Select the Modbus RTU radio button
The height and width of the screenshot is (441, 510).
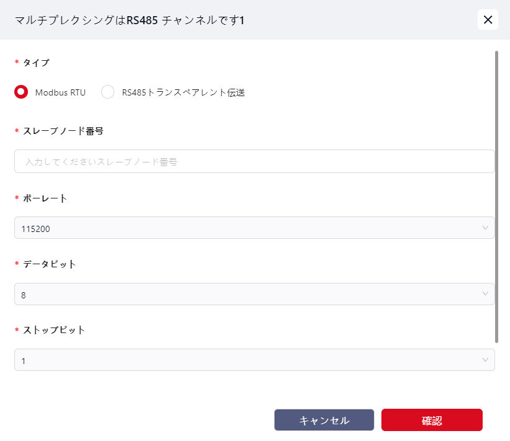point(21,92)
